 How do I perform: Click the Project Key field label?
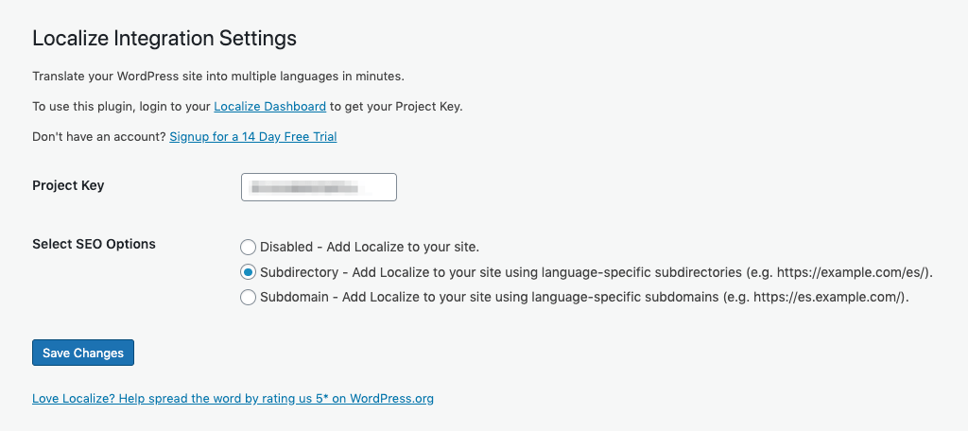[68, 185]
